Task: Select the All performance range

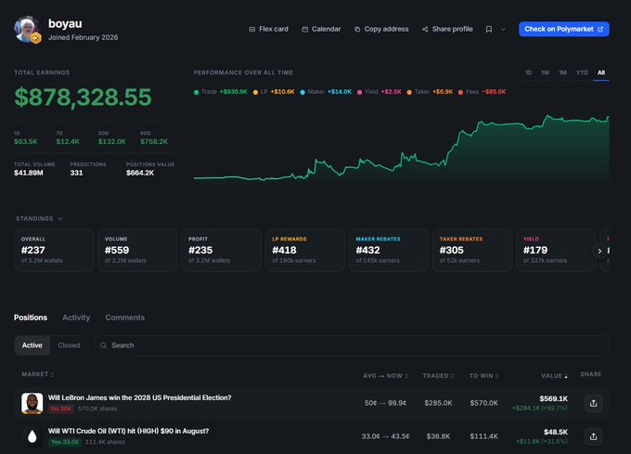Action: tap(600, 72)
